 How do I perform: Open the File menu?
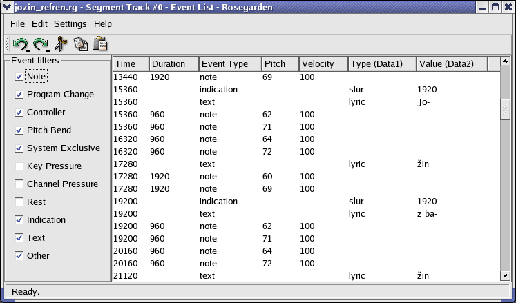click(x=17, y=24)
